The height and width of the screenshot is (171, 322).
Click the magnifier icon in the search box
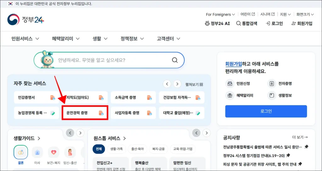point(175,60)
